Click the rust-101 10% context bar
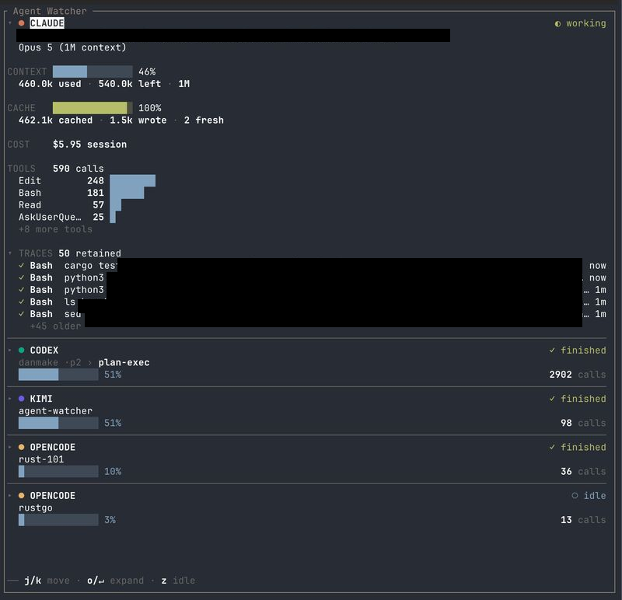 pos(58,472)
